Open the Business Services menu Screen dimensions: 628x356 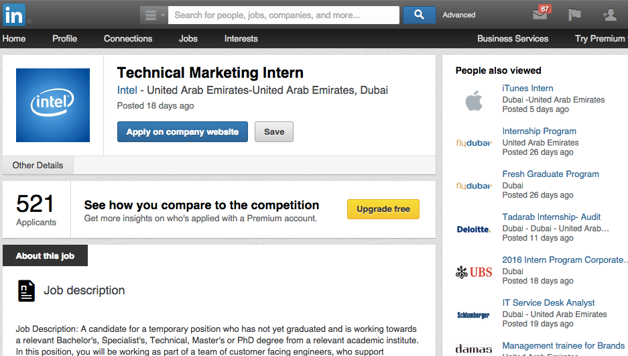[513, 38]
